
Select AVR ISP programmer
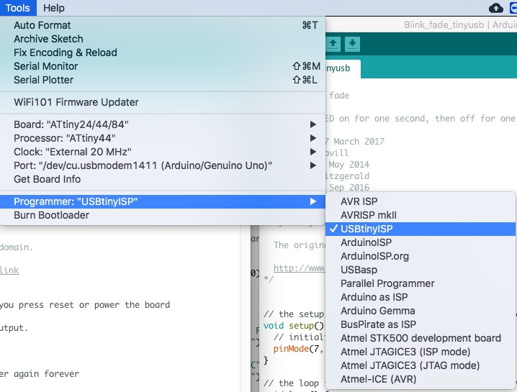coord(421,201)
